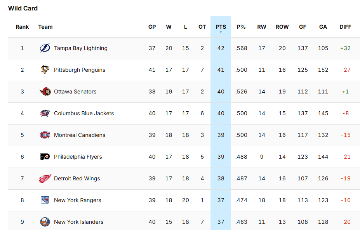Sort standings by P% column header
Image resolution: width=360 pixels, height=230 pixels.
click(241, 27)
